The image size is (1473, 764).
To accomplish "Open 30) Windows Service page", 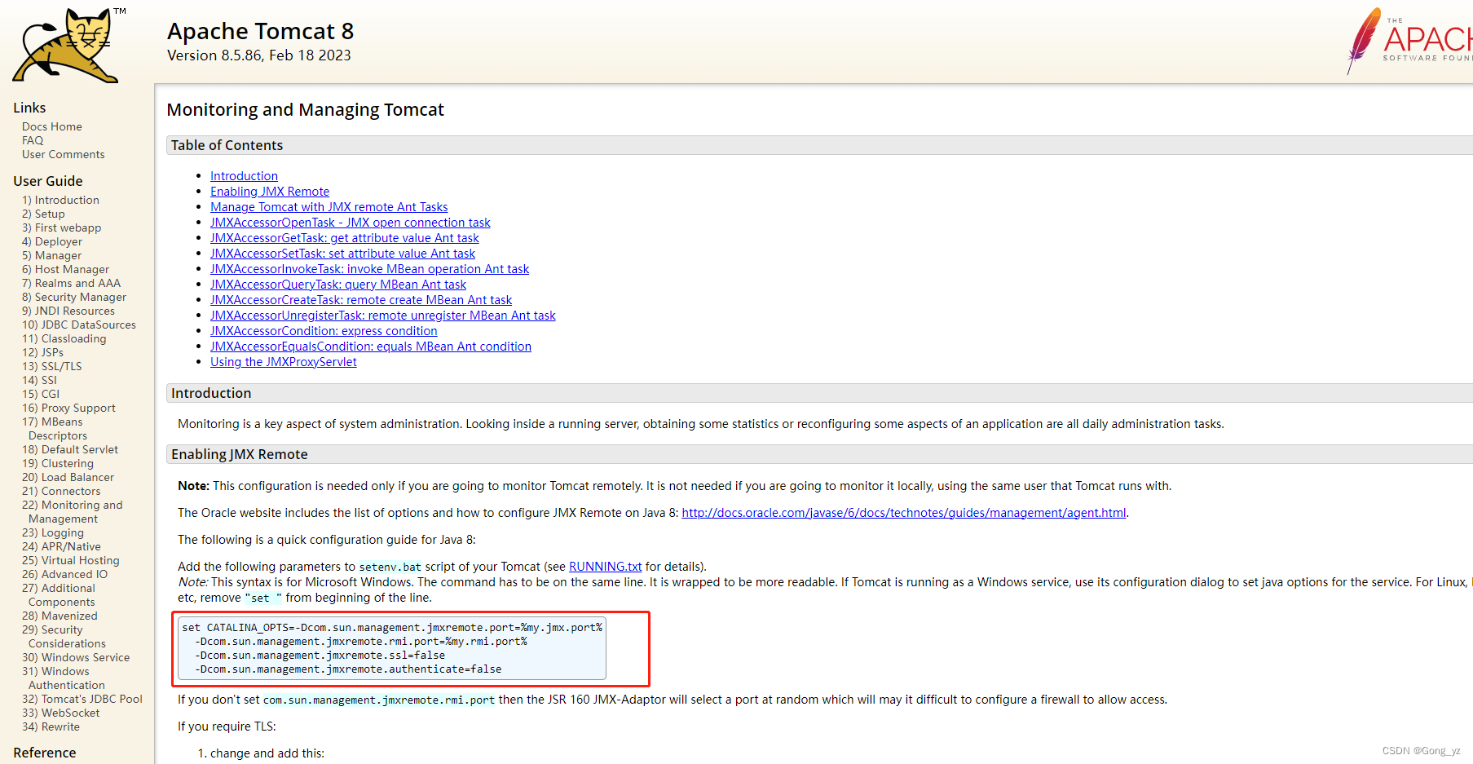I will coord(76,657).
